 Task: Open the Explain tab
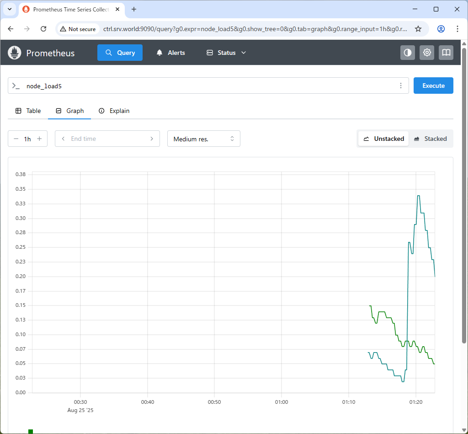(114, 111)
